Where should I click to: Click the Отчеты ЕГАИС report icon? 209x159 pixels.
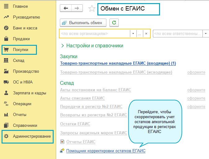[x=62, y=142]
